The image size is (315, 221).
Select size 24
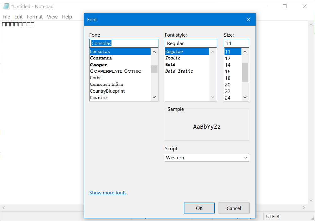tap(233, 98)
